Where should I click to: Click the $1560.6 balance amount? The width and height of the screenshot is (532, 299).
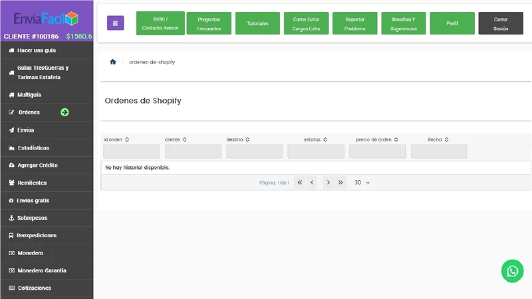tap(79, 37)
